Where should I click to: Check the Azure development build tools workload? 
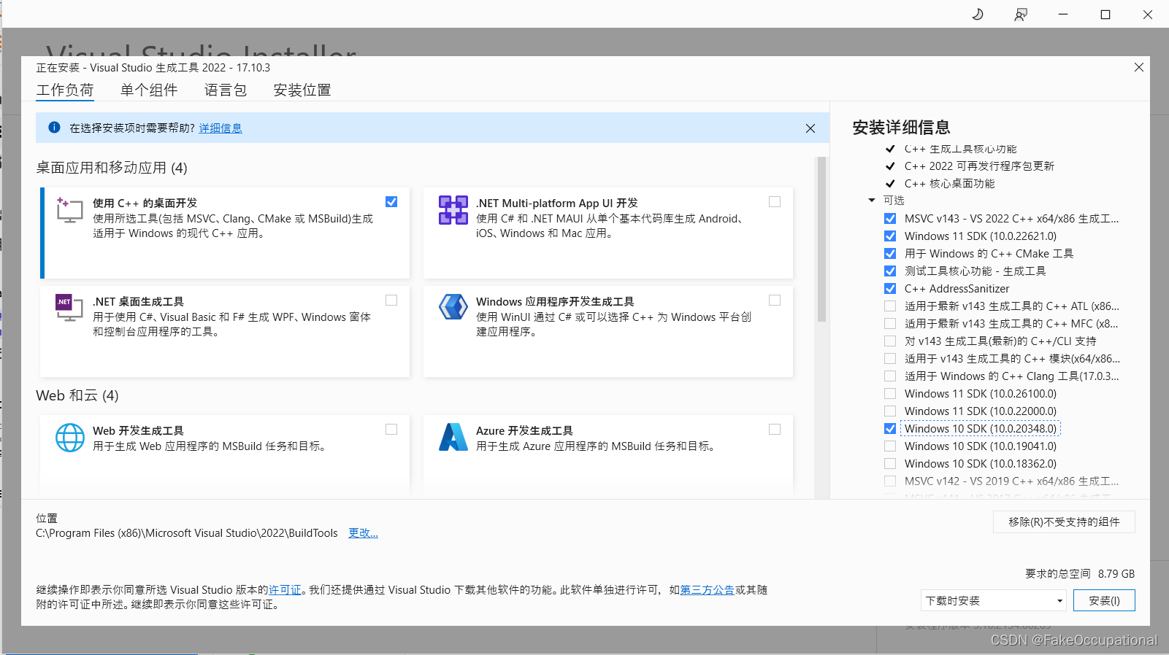[x=775, y=430]
